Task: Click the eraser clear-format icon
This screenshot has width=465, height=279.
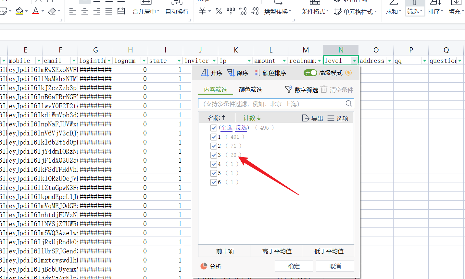Action: [52, 11]
